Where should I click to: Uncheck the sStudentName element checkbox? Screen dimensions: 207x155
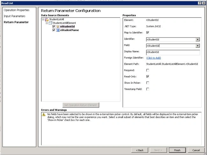click(x=54, y=30)
